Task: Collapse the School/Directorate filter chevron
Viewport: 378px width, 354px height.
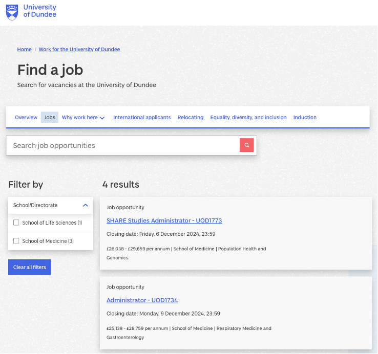Action: [x=85, y=205]
